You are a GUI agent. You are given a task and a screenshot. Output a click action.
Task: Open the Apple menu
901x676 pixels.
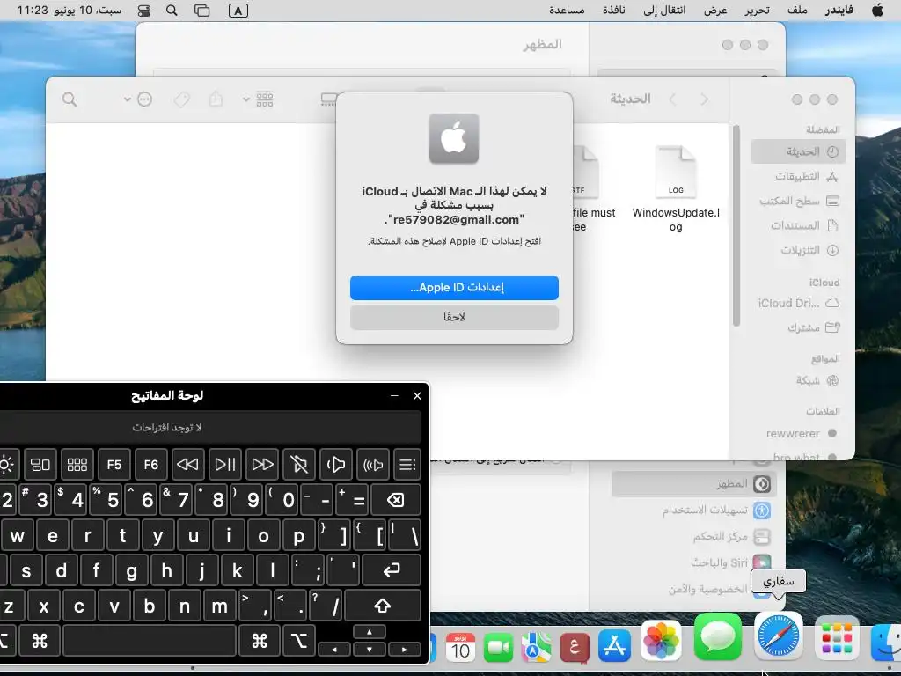point(877,11)
